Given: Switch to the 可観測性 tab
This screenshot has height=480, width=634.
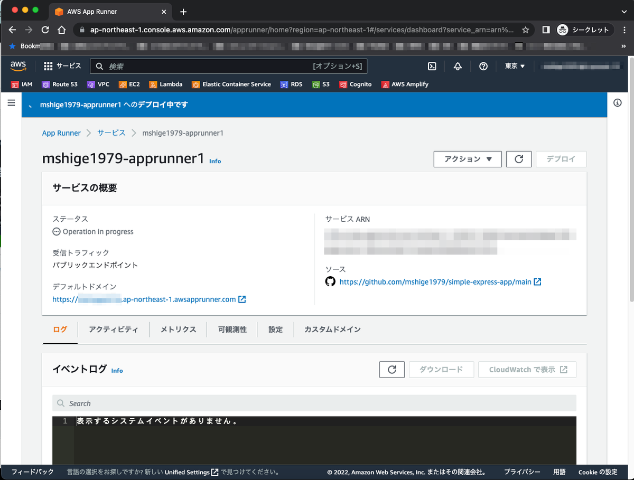Looking at the screenshot, I should point(232,330).
